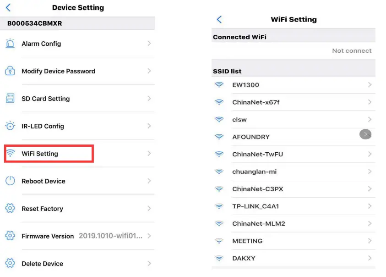Connect to the MEETING network

247,241
